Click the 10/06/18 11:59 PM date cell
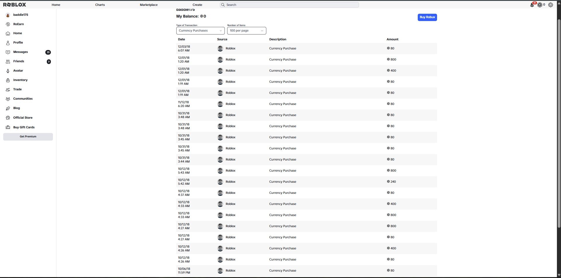Viewport: 561px width, 278px height. coord(184,271)
